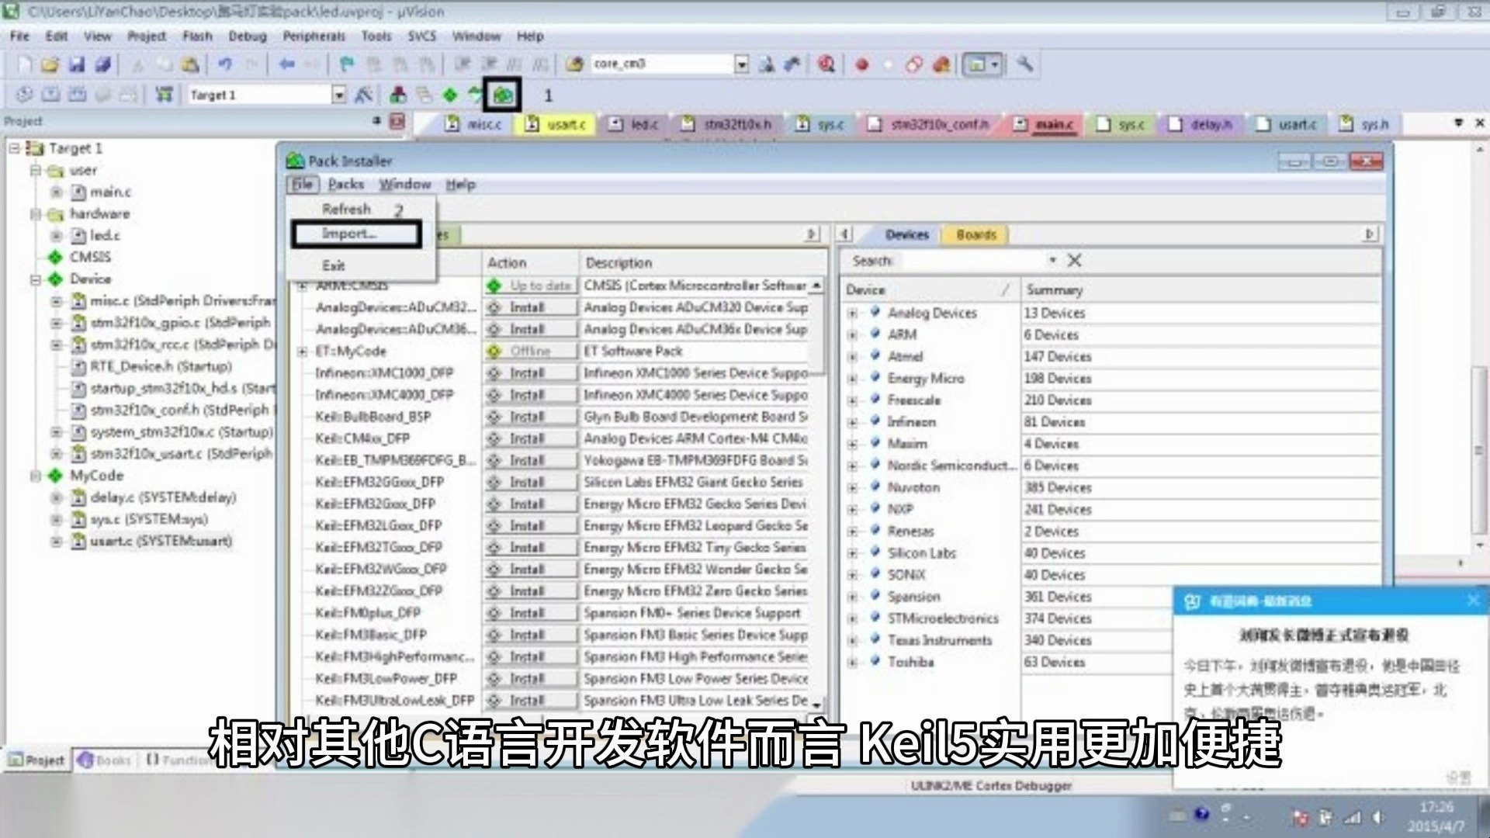Viewport: 1490px width, 838px height.
Task: Create a new file from the toolbar
Action: (25, 64)
